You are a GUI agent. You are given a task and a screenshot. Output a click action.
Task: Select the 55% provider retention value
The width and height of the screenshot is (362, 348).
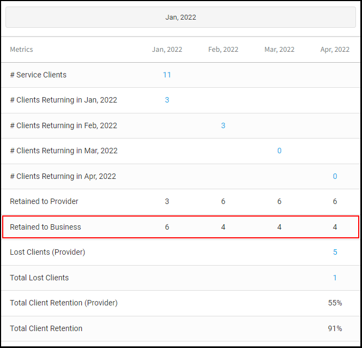coord(335,303)
